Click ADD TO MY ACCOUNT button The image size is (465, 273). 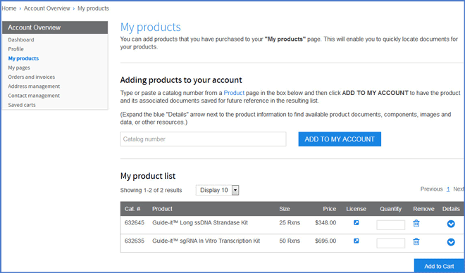click(340, 139)
